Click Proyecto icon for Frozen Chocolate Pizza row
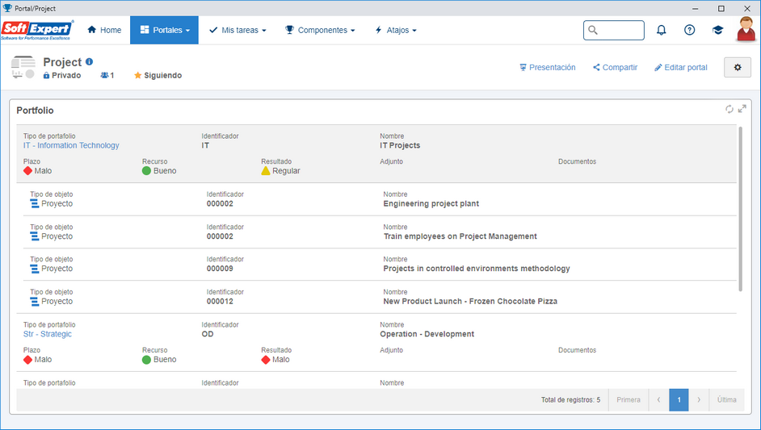This screenshot has width=761, height=430. point(35,301)
